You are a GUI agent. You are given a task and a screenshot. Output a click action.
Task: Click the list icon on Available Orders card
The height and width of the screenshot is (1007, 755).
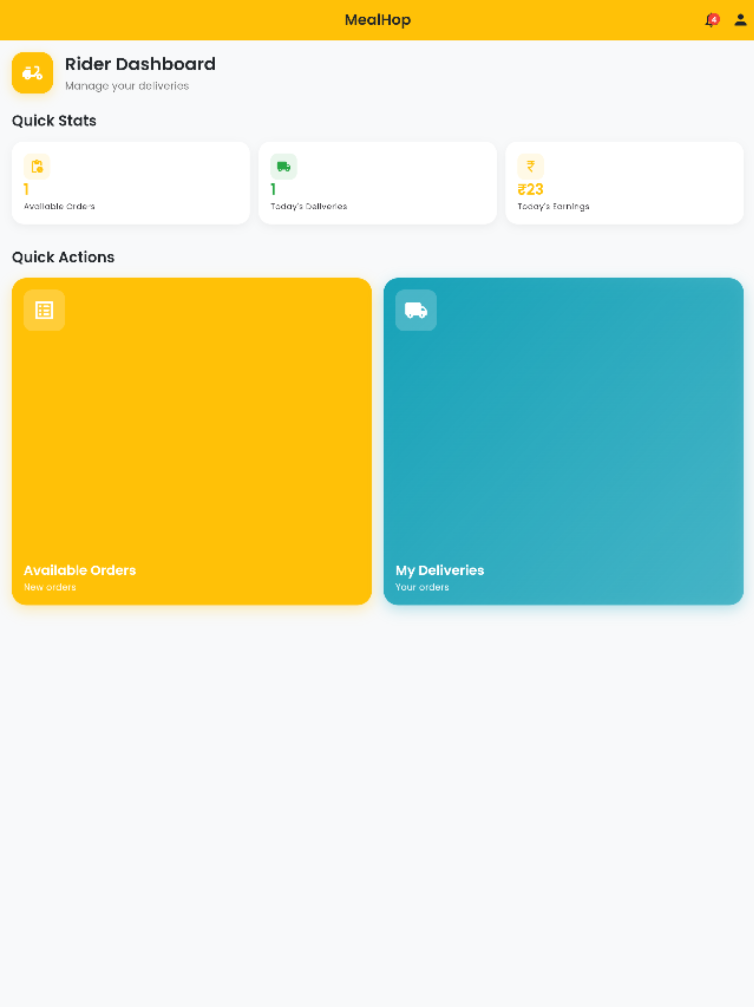44,310
